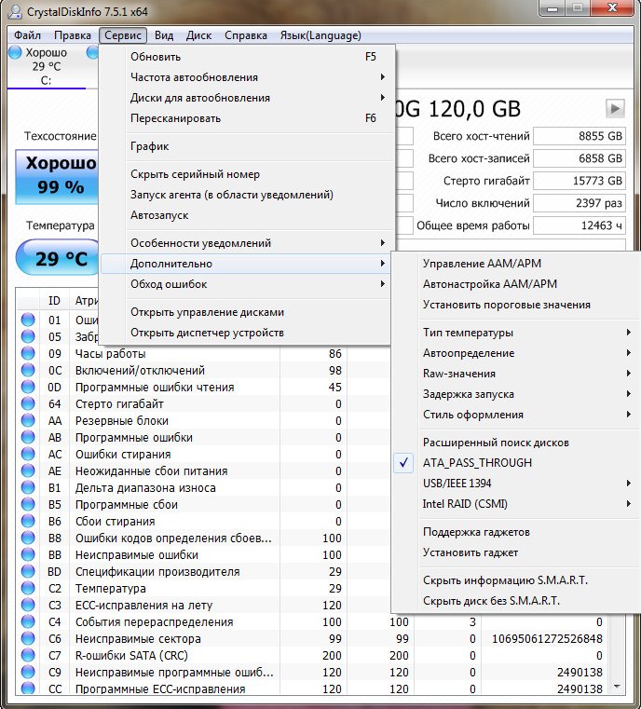The height and width of the screenshot is (709, 641).
Task: Expand Диски для автообновления submenu
Action: [x=246, y=98]
